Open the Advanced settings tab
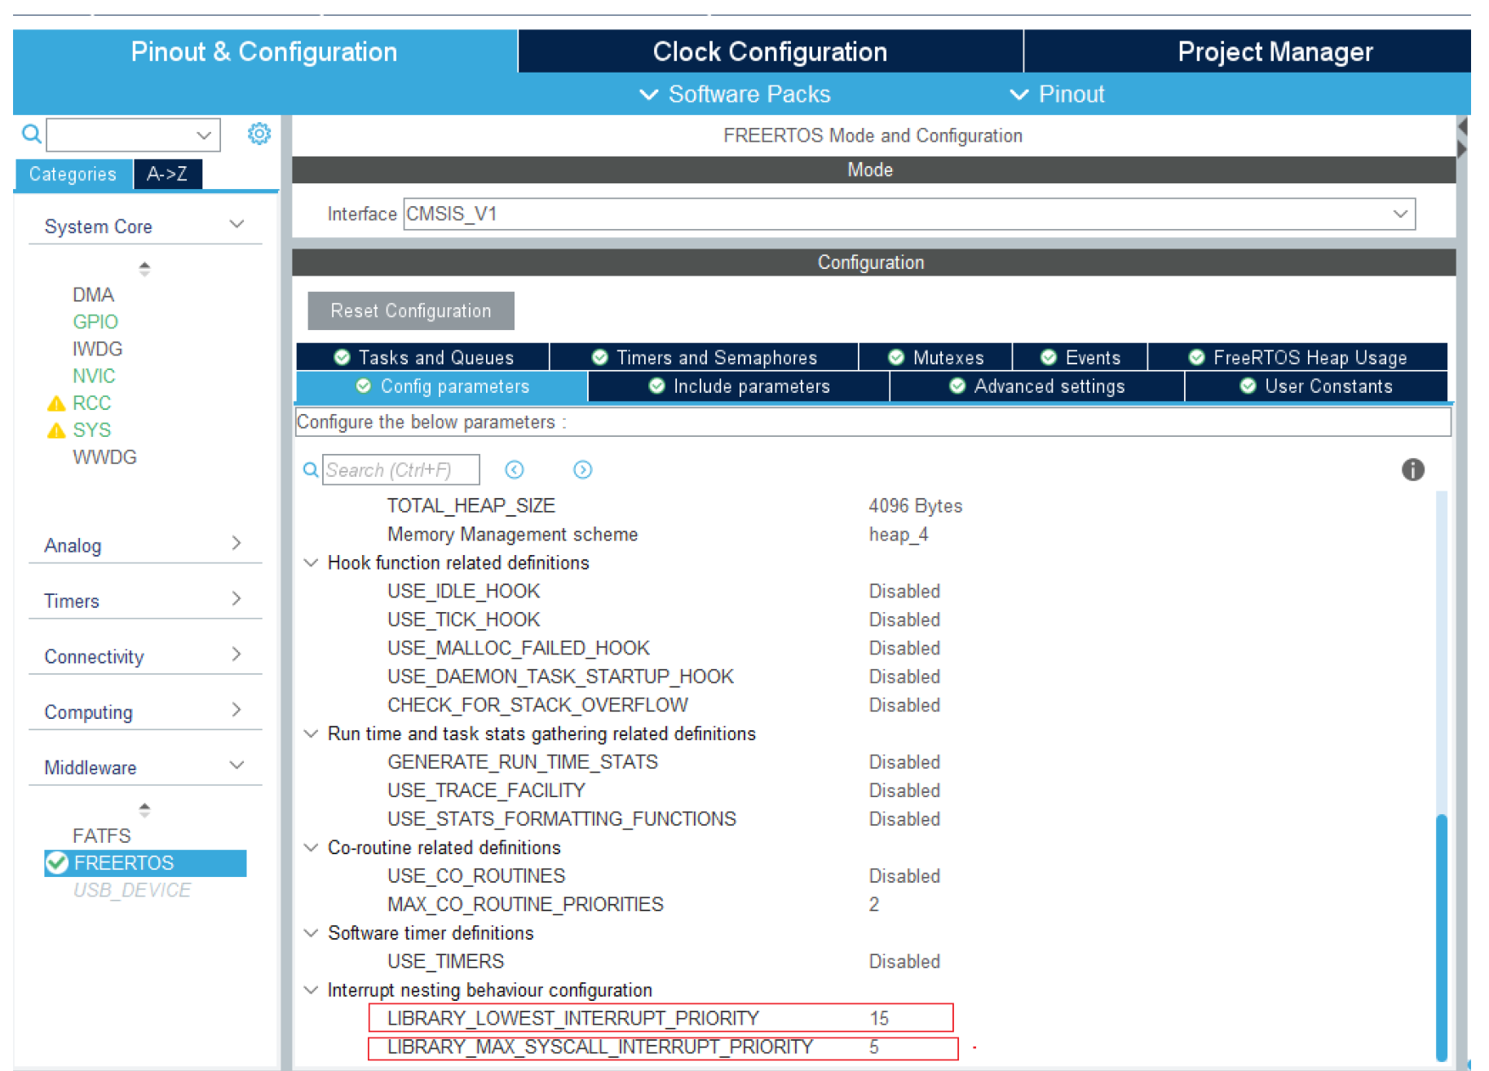This screenshot has height=1071, width=1489. click(1036, 386)
